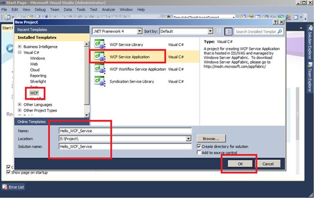Screen dimensions: 314x198
Task: Open the Window menu
Action: (x=126, y=9)
